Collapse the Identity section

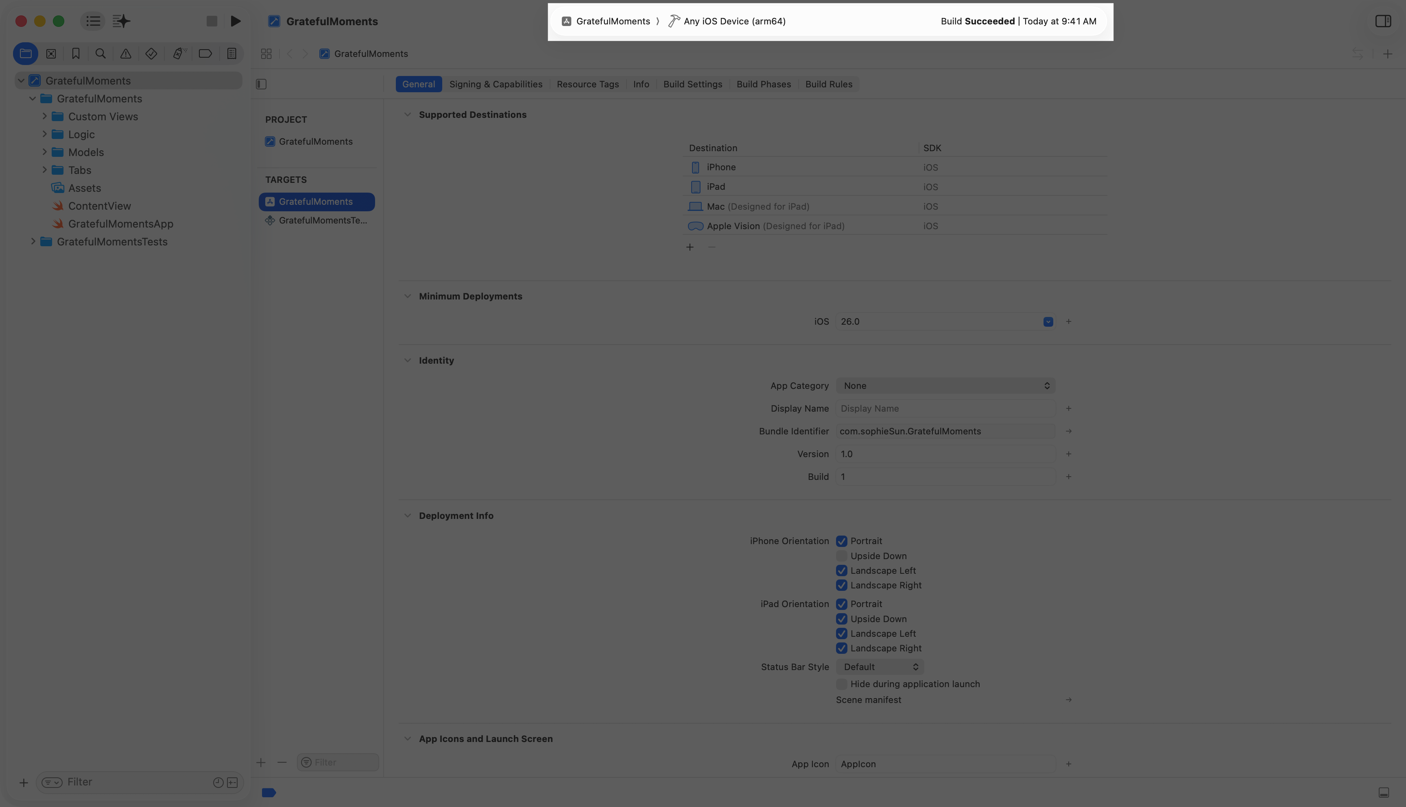click(x=407, y=360)
